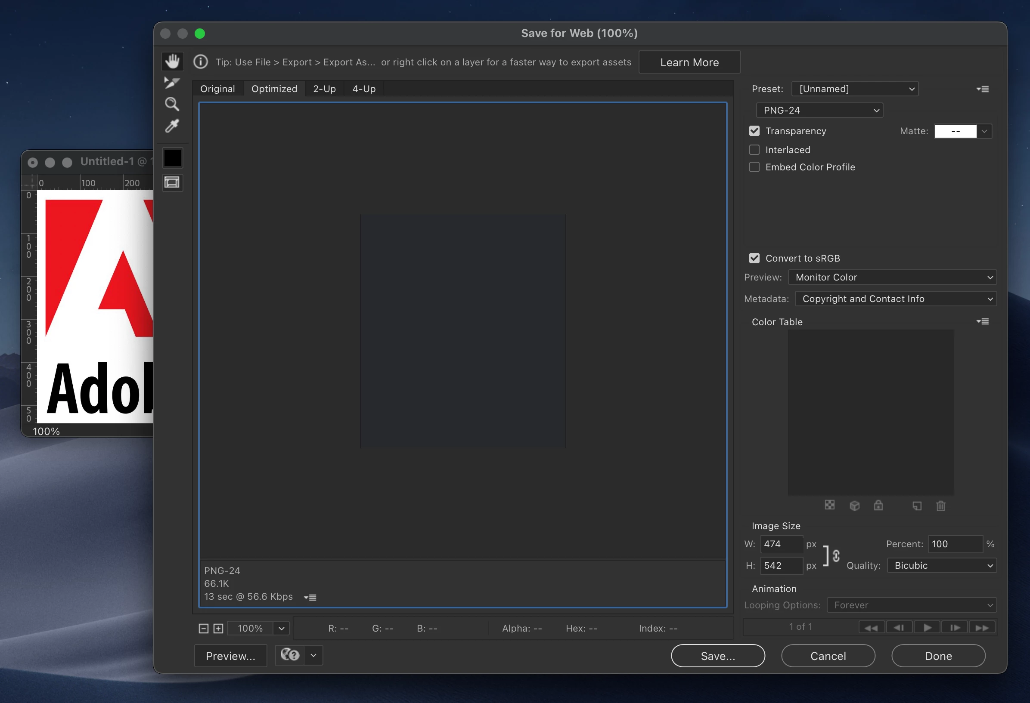Expand the Metadata dropdown

895,299
